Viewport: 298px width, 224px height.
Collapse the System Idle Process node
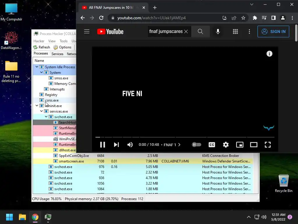coord(37,67)
